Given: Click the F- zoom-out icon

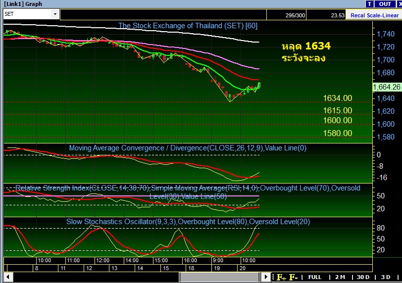Looking at the screenshot, I should click(x=293, y=277).
